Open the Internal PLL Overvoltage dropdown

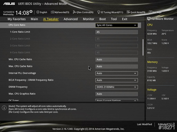pos(117,73)
